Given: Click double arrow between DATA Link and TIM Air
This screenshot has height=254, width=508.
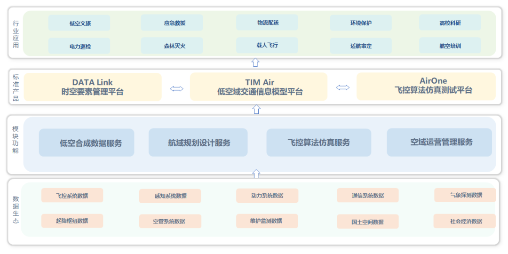Looking at the screenshot, I should click(176, 89).
